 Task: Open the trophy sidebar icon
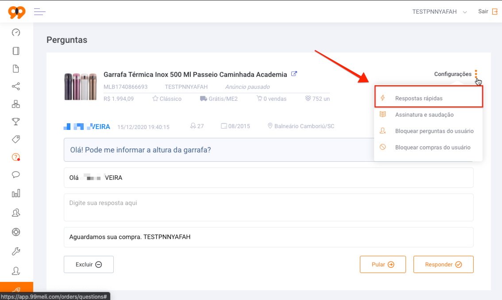point(15,122)
